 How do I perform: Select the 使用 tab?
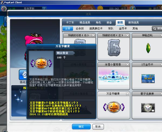click(120, 23)
